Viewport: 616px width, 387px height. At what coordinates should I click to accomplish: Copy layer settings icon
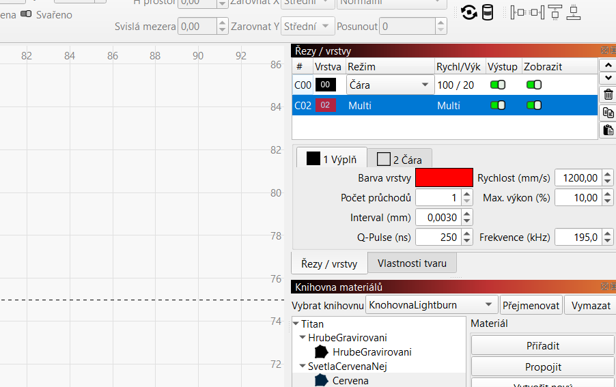608,113
